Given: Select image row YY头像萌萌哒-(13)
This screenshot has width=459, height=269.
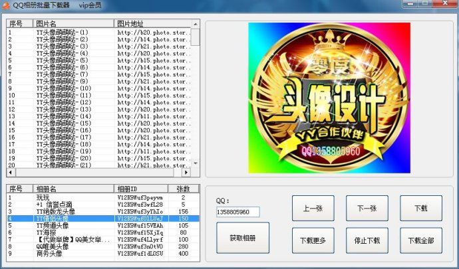Looking at the screenshot, I should [99, 110].
